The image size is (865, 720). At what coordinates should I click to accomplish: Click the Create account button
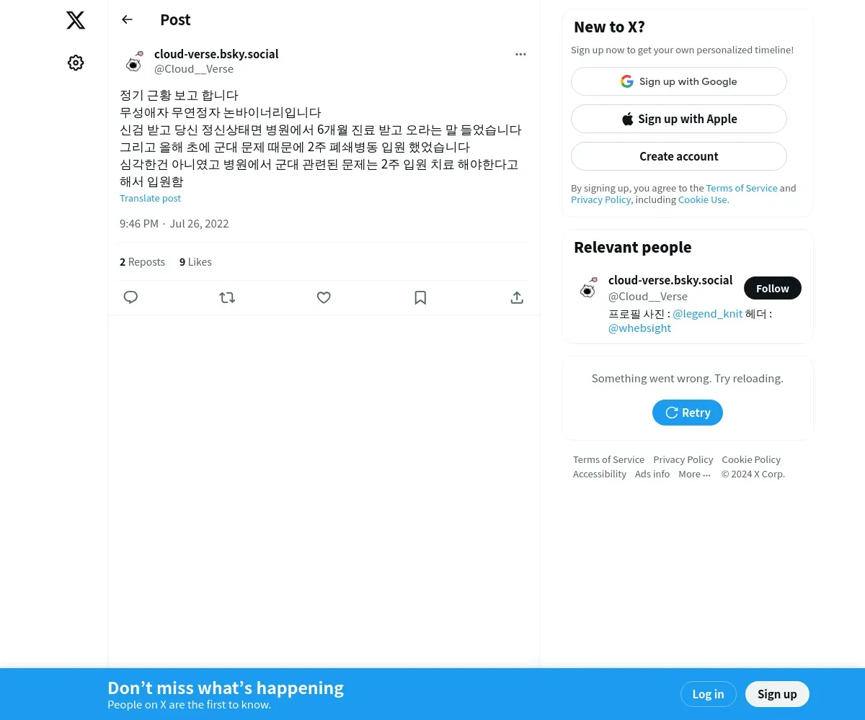tap(679, 156)
